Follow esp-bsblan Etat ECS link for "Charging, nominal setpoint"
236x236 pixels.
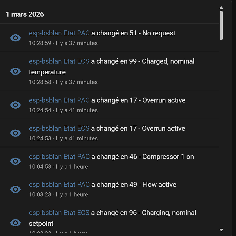pos(59,213)
